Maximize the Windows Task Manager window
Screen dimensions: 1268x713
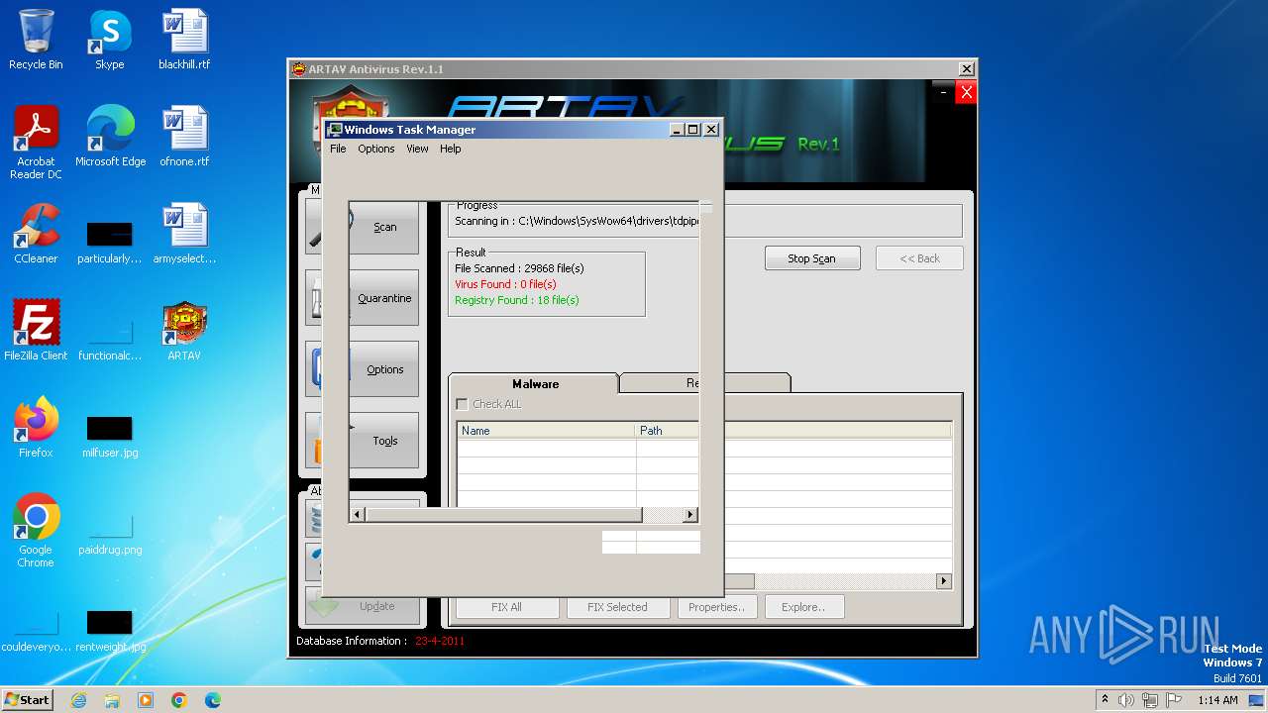(692, 130)
